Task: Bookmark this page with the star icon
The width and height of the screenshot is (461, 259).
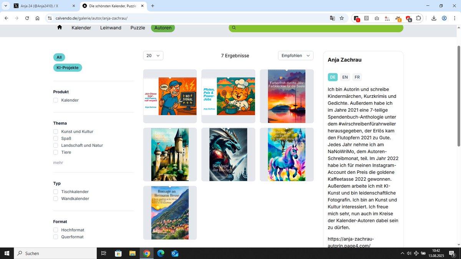Action: point(342,18)
